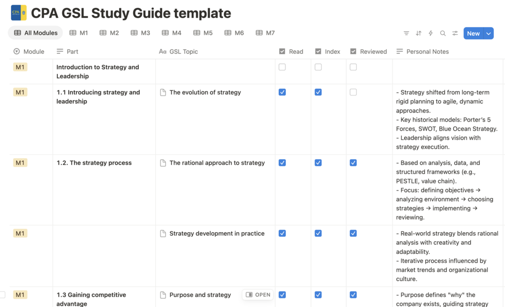Image resolution: width=505 pixels, height=307 pixels.
Task: Click the CPA page icon beside the title
Action: pos(19,13)
